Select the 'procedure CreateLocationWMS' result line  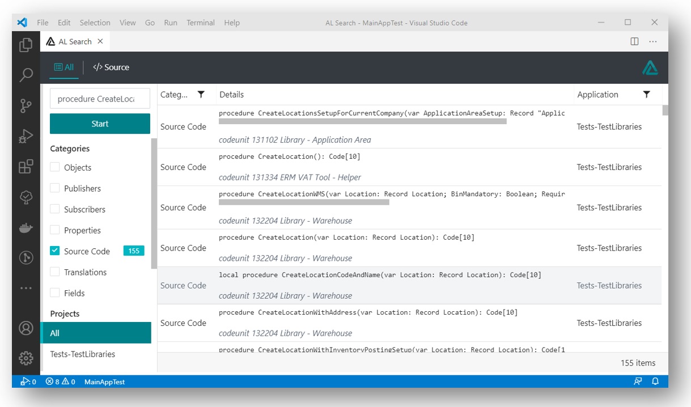[x=392, y=194]
